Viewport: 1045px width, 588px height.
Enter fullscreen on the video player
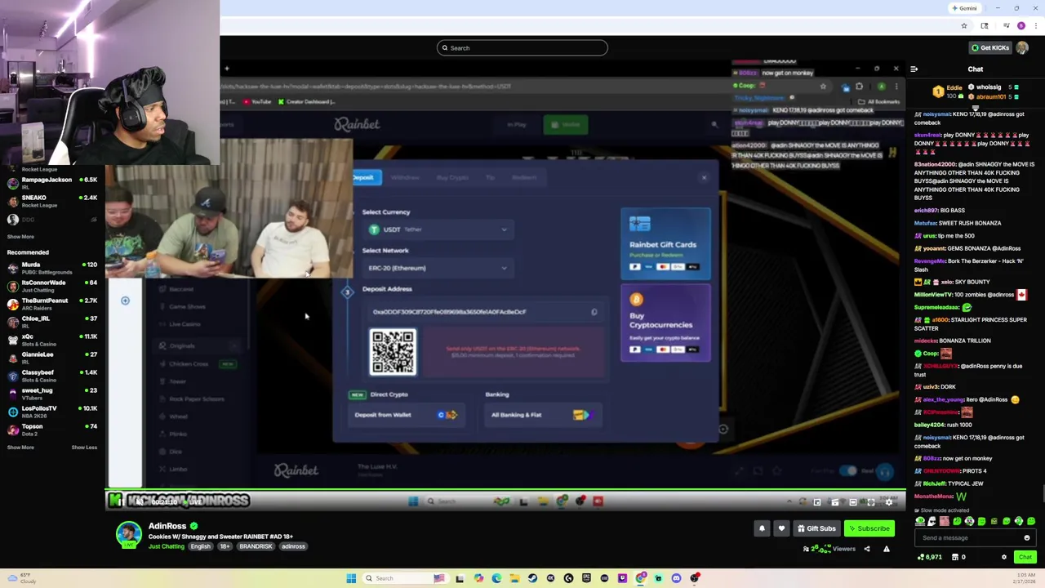(870, 502)
